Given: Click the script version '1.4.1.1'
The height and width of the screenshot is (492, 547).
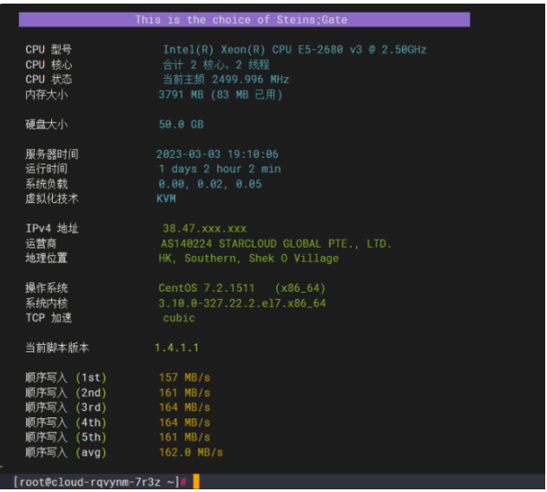Looking at the screenshot, I should [x=177, y=347].
